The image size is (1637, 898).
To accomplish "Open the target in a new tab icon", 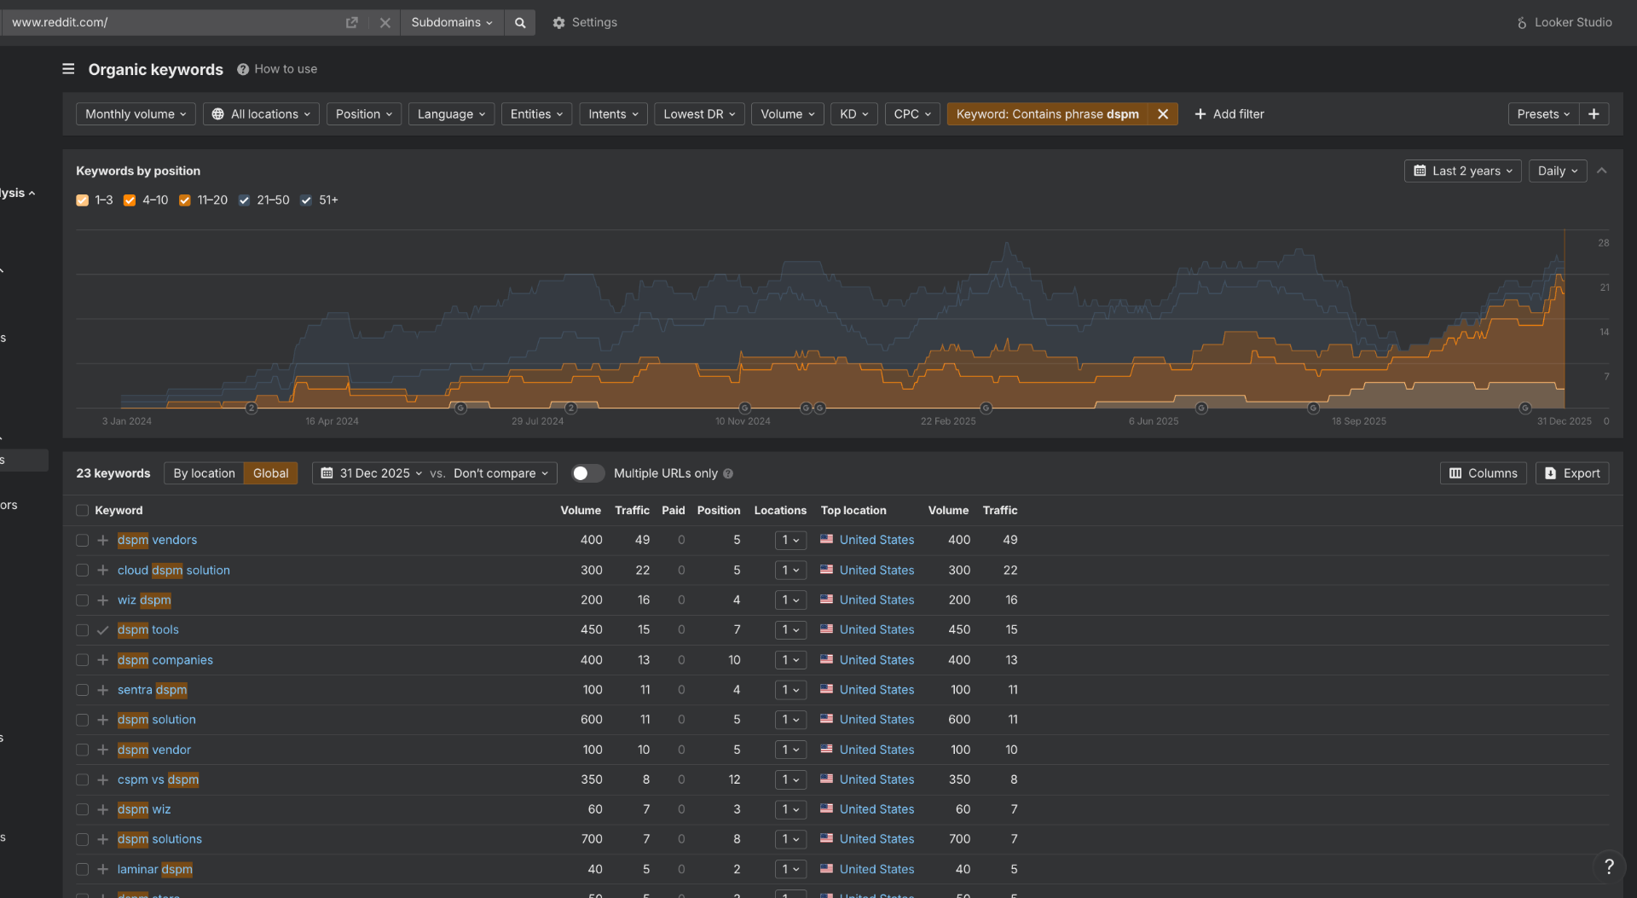I will point(351,22).
